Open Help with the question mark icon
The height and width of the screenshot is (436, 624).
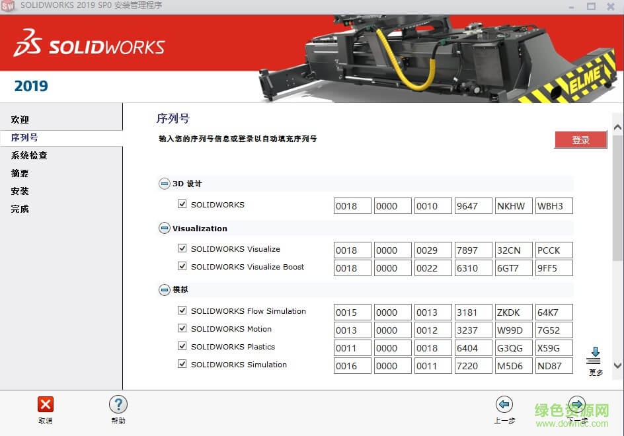[x=118, y=404]
